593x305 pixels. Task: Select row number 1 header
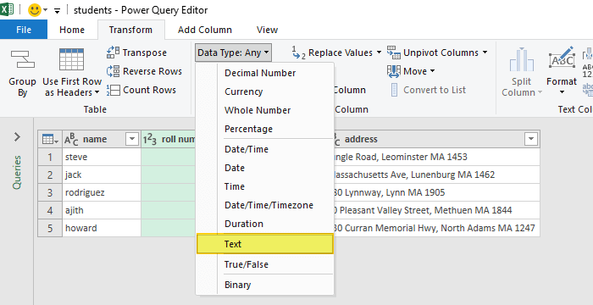50,157
